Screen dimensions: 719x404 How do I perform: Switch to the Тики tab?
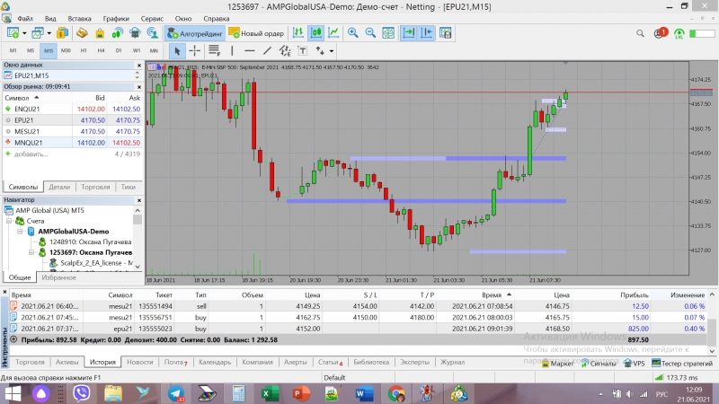click(128, 187)
